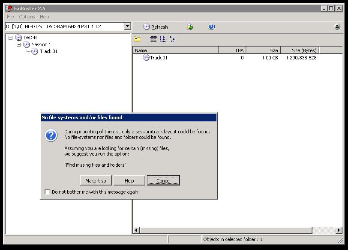348x250 pixels.
Task: Click the question mark icon in the dialog
Action: (51, 135)
